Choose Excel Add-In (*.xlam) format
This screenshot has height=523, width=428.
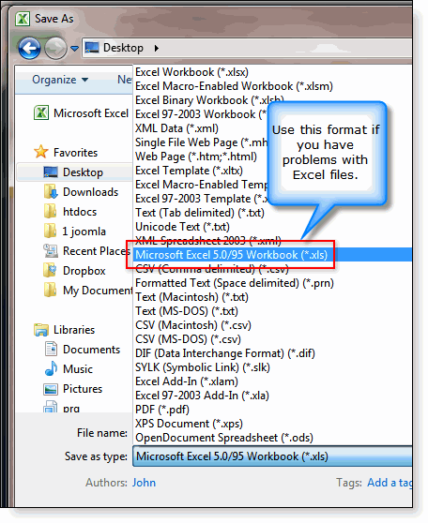pos(187,381)
